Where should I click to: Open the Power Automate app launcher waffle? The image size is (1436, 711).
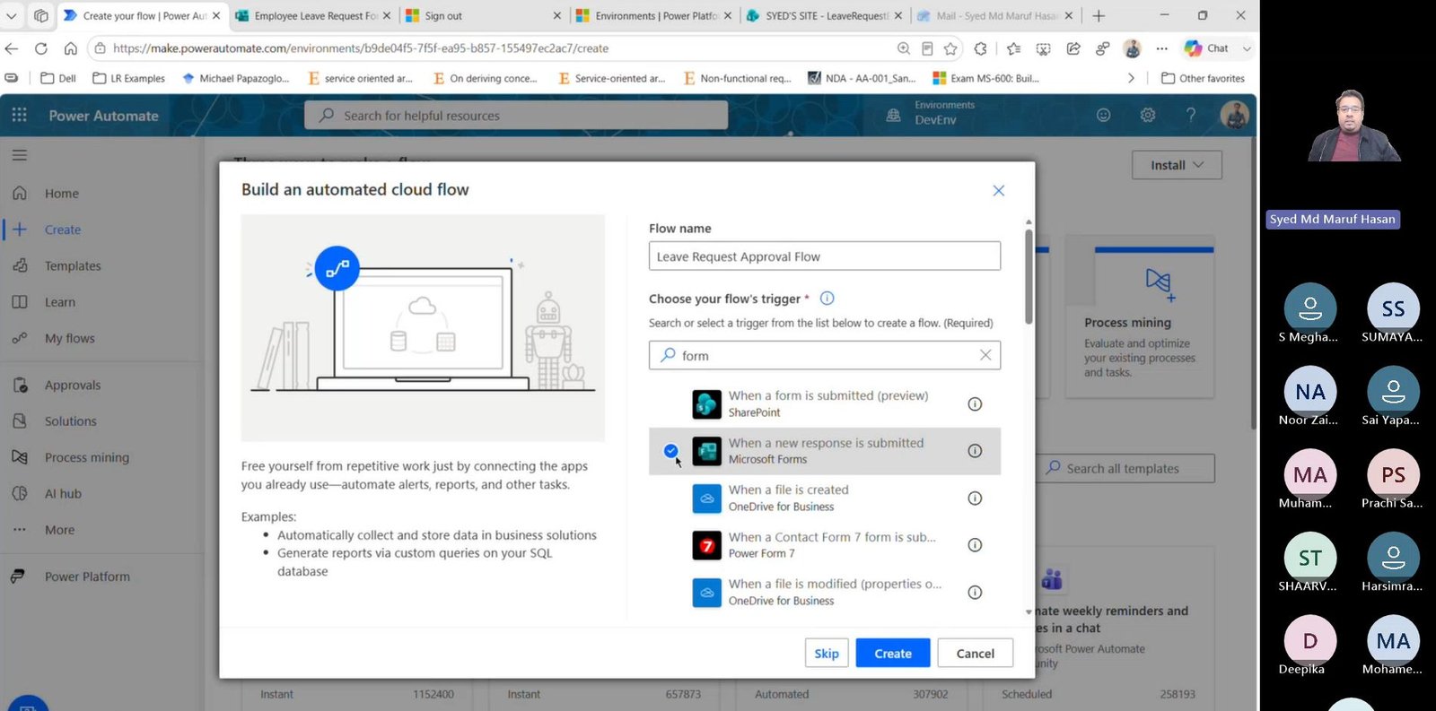click(x=20, y=116)
